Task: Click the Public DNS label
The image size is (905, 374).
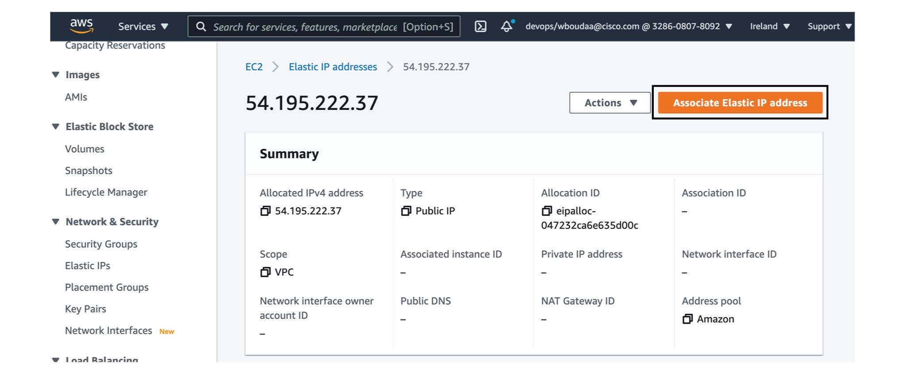Action: pos(426,301)
